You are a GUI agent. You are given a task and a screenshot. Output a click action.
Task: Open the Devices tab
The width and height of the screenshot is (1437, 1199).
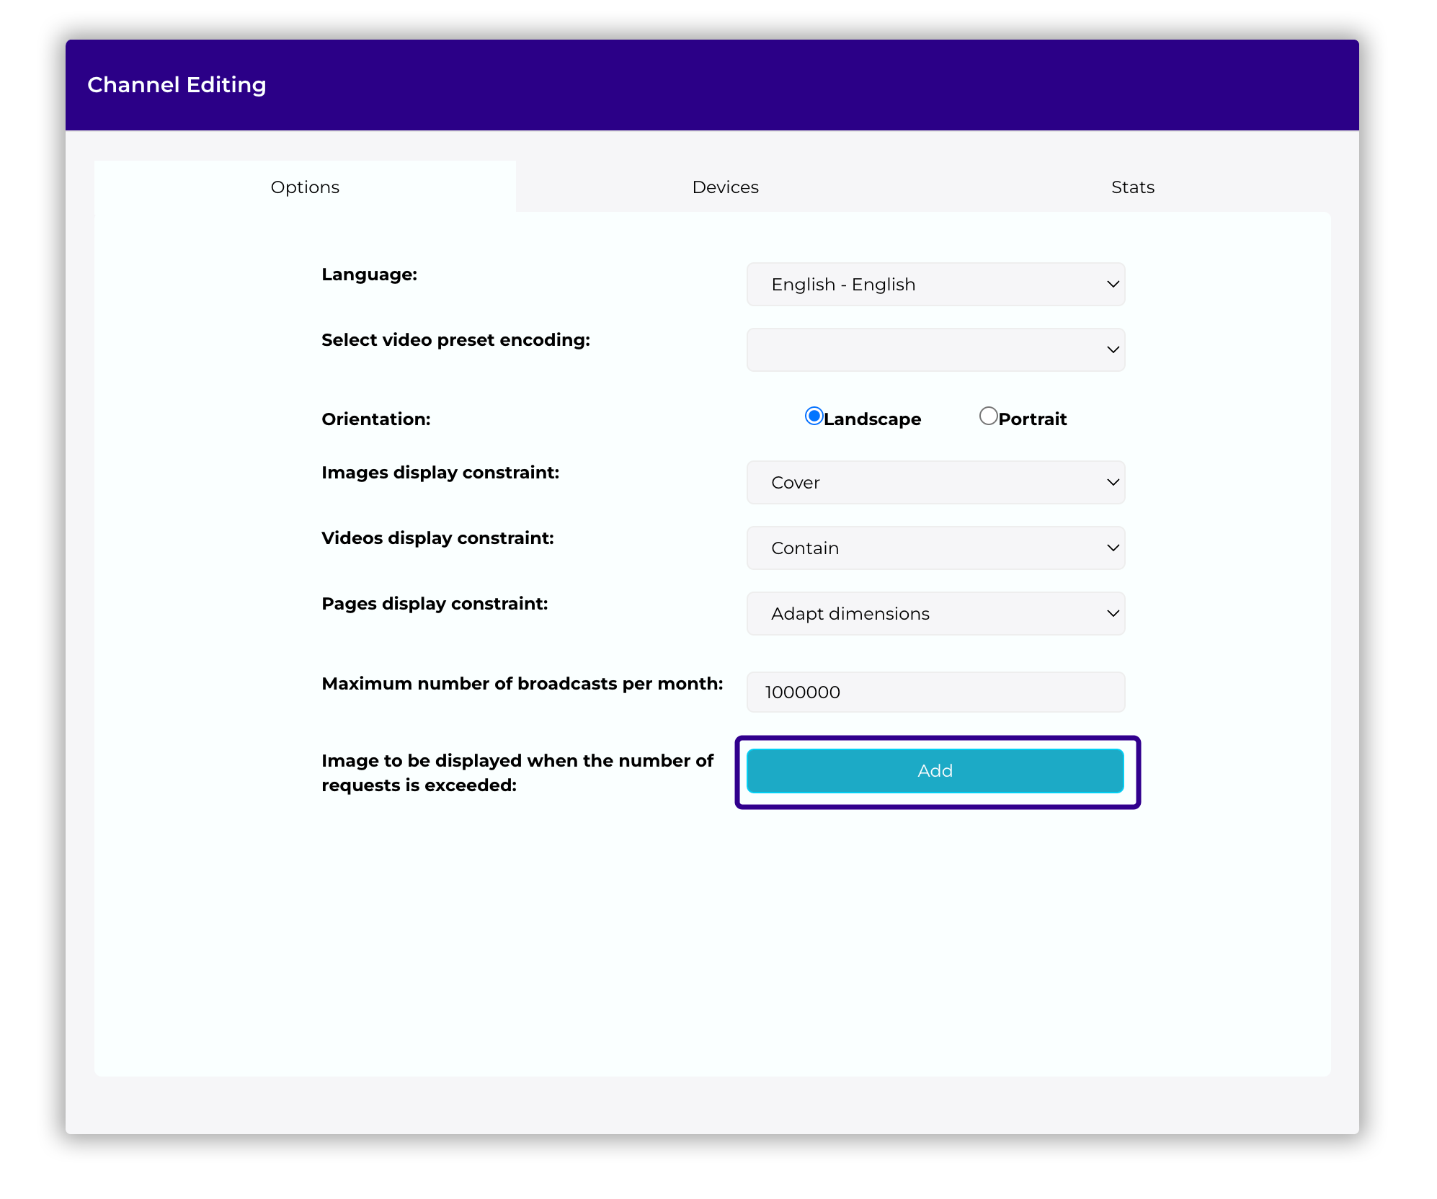point(725,187)
